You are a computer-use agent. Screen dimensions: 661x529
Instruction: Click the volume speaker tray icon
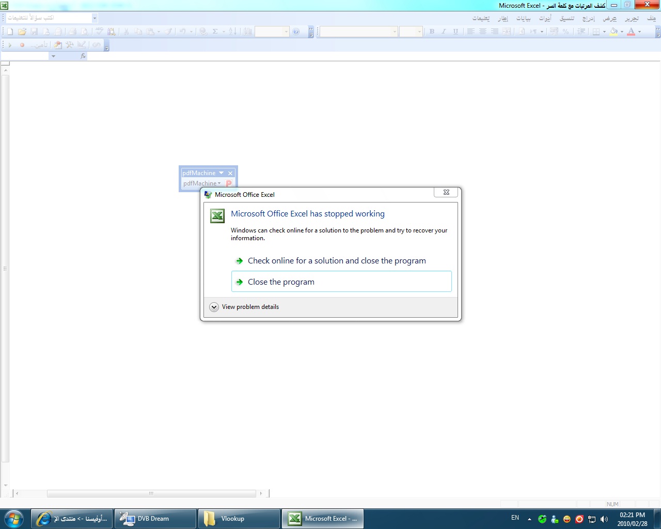[604, 519]
